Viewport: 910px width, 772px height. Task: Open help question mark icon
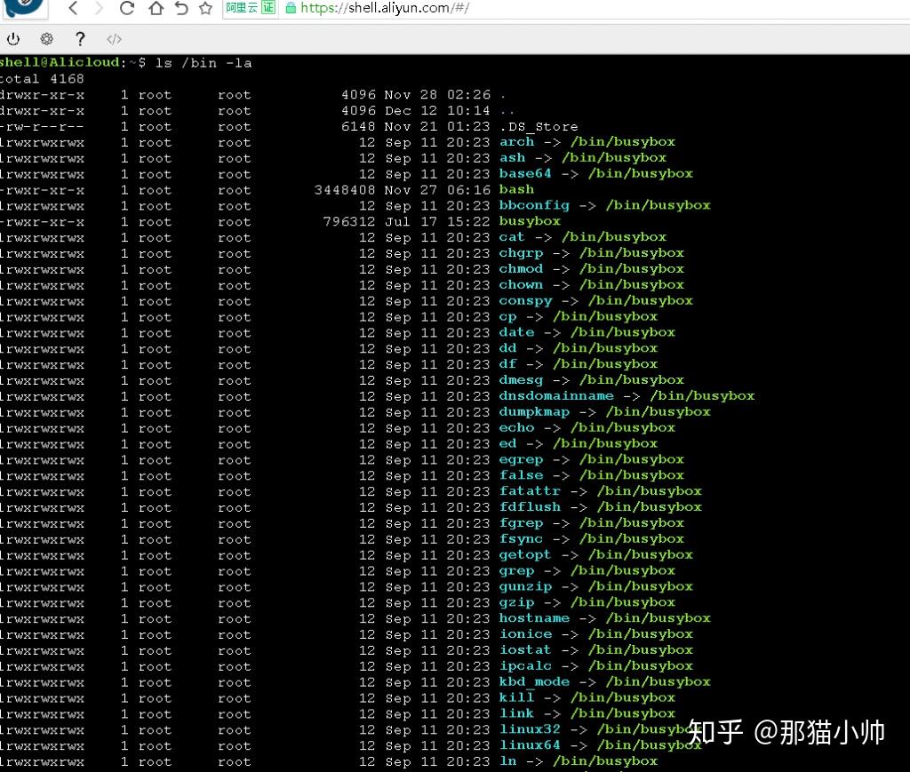point(80,39)
